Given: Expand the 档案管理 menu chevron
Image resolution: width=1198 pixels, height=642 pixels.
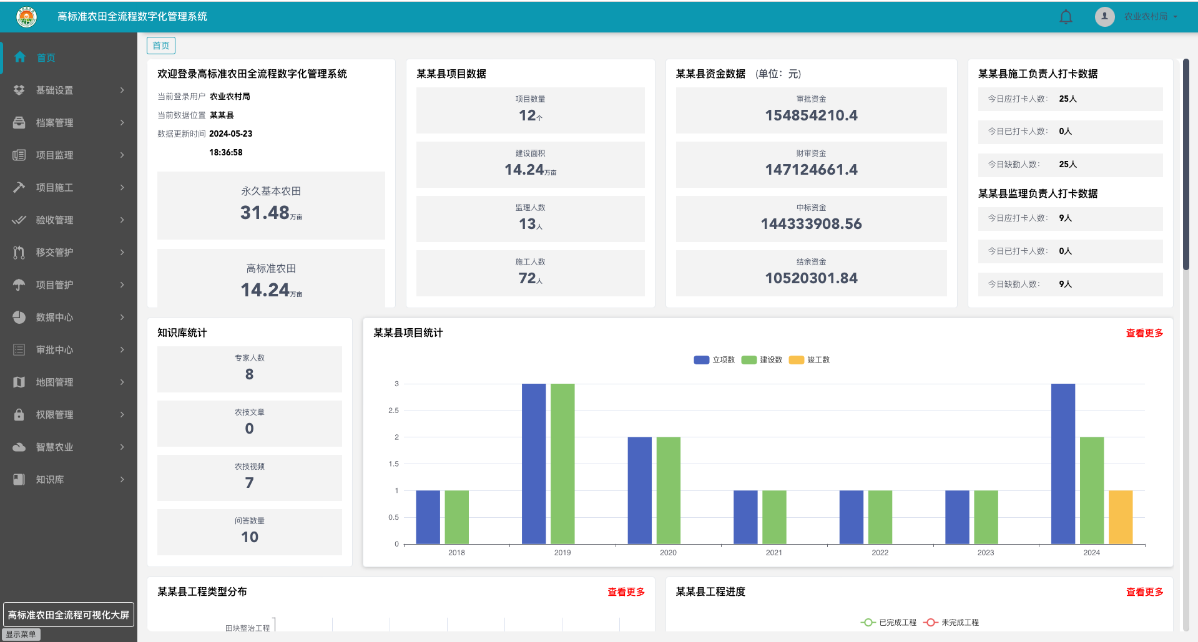Looking at the screenshot, I should coord(122,122).
